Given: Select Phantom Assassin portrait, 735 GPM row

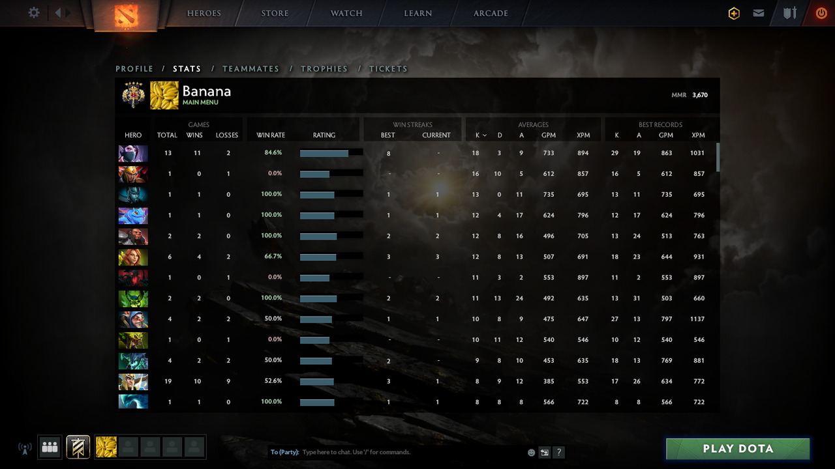Looking at the screenshot, I should [x=133, y=195].
